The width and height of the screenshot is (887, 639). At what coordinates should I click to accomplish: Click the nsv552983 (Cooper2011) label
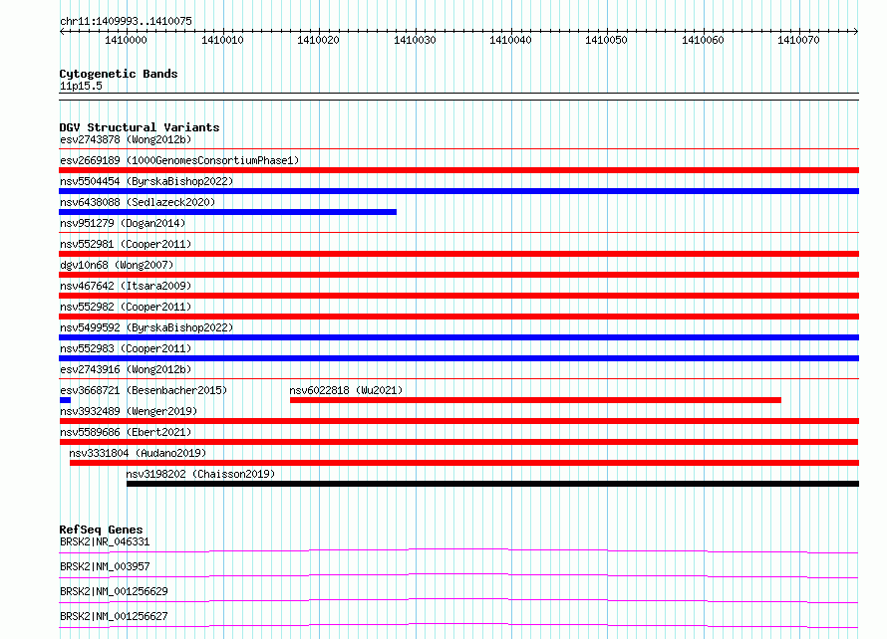pos(126,348)
